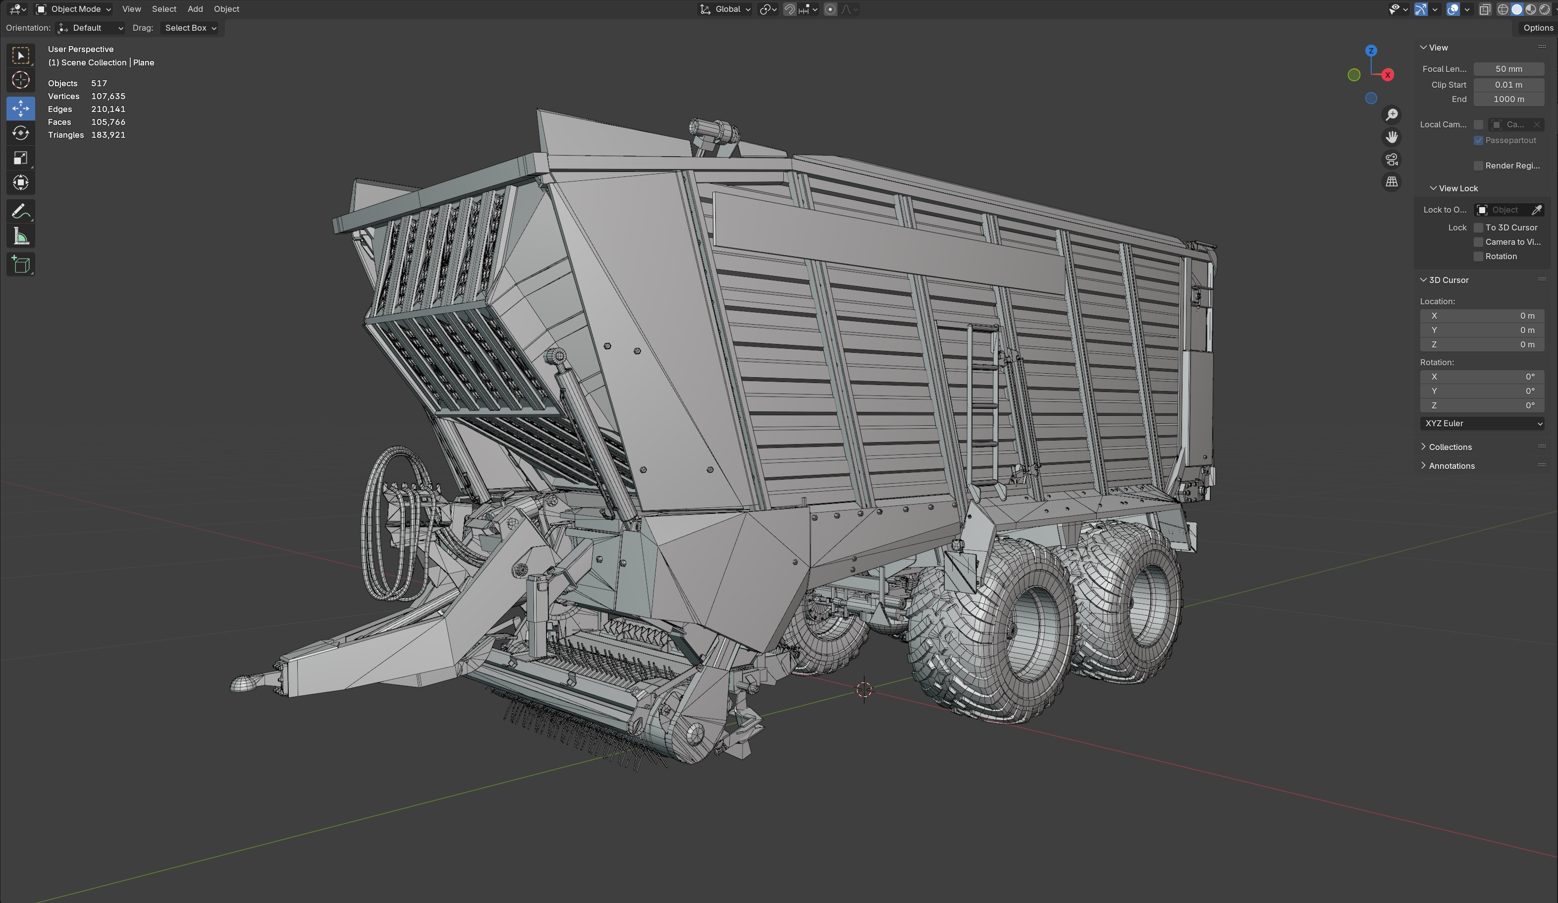The height and width of the screenshot is (903, 1558).
Task: Enable the view lock Rotation checkbox
Action: 1478,257
